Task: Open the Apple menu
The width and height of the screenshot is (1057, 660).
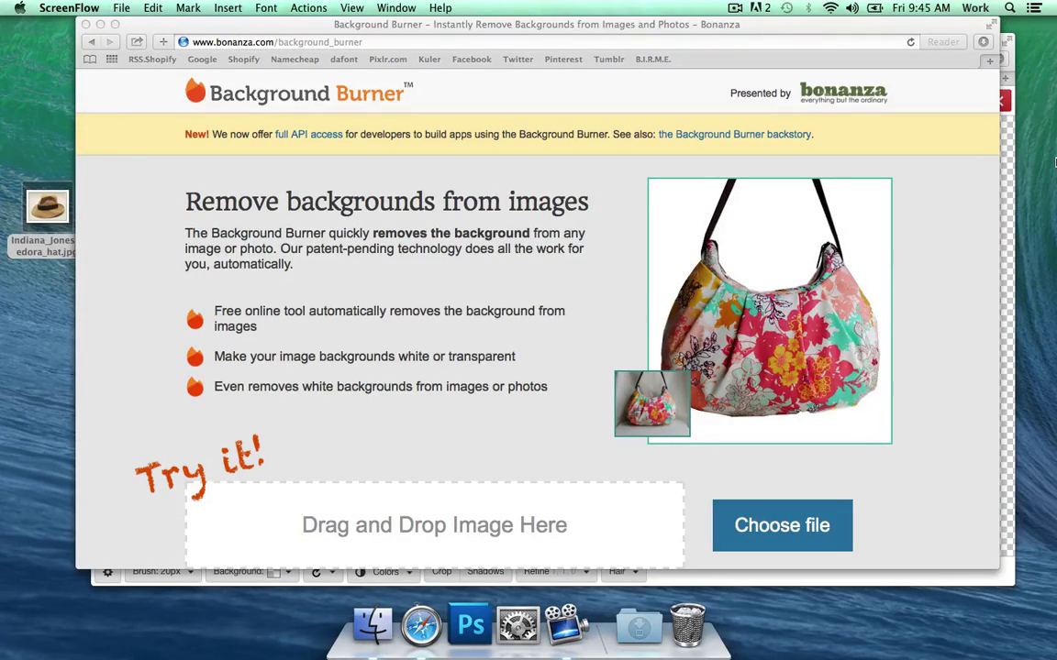Action: 20,8
